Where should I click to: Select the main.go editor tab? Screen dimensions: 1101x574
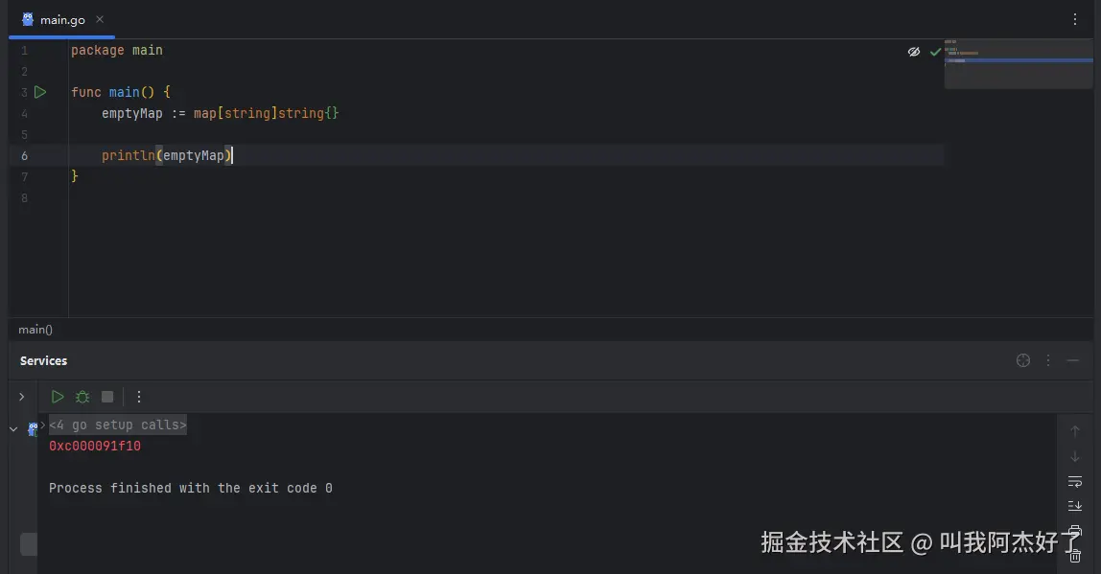[62, 20]
